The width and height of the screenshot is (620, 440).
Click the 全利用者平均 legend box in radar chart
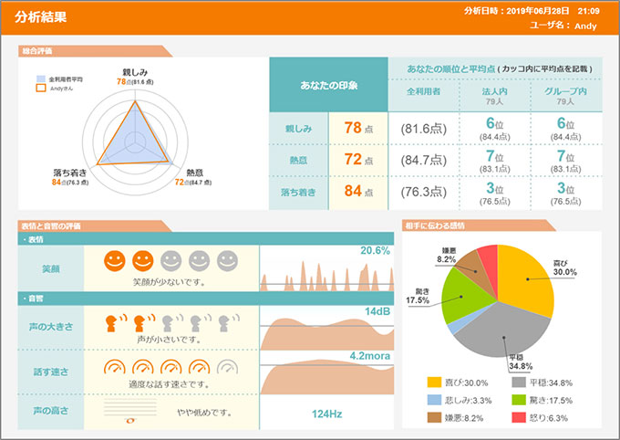[41, 79]
